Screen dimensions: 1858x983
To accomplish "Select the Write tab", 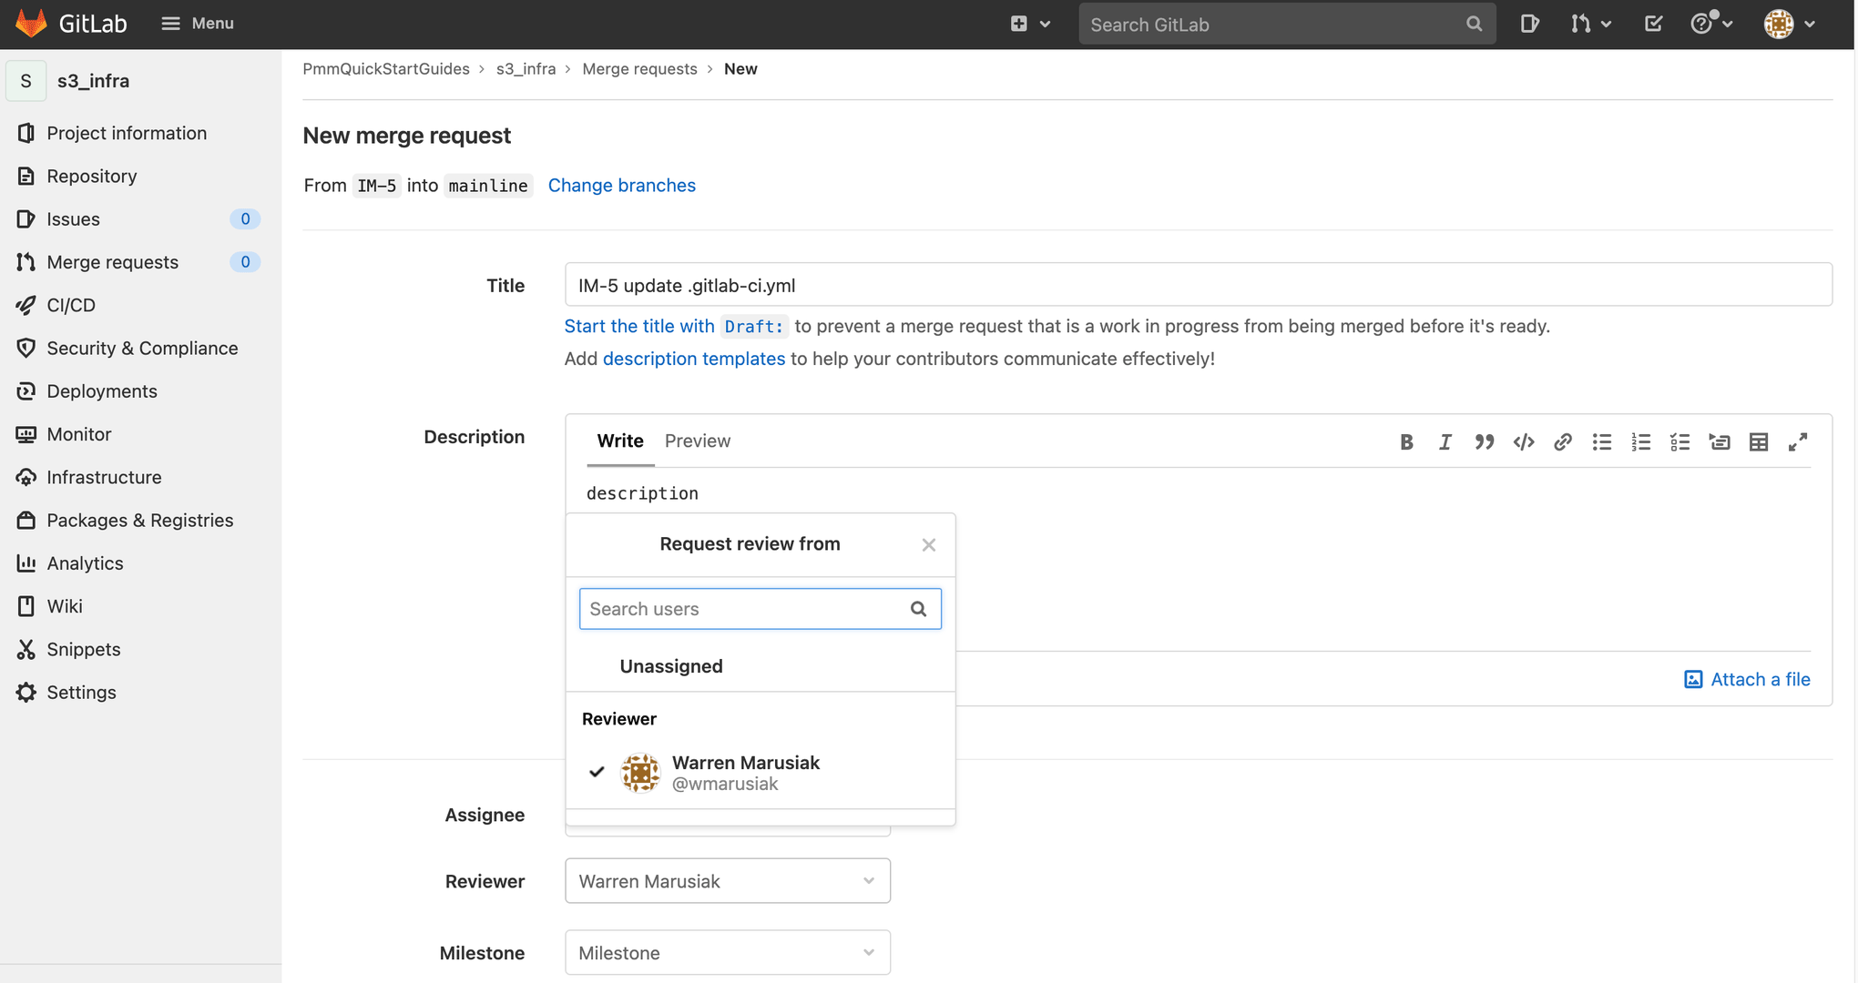I will point(619,440).
